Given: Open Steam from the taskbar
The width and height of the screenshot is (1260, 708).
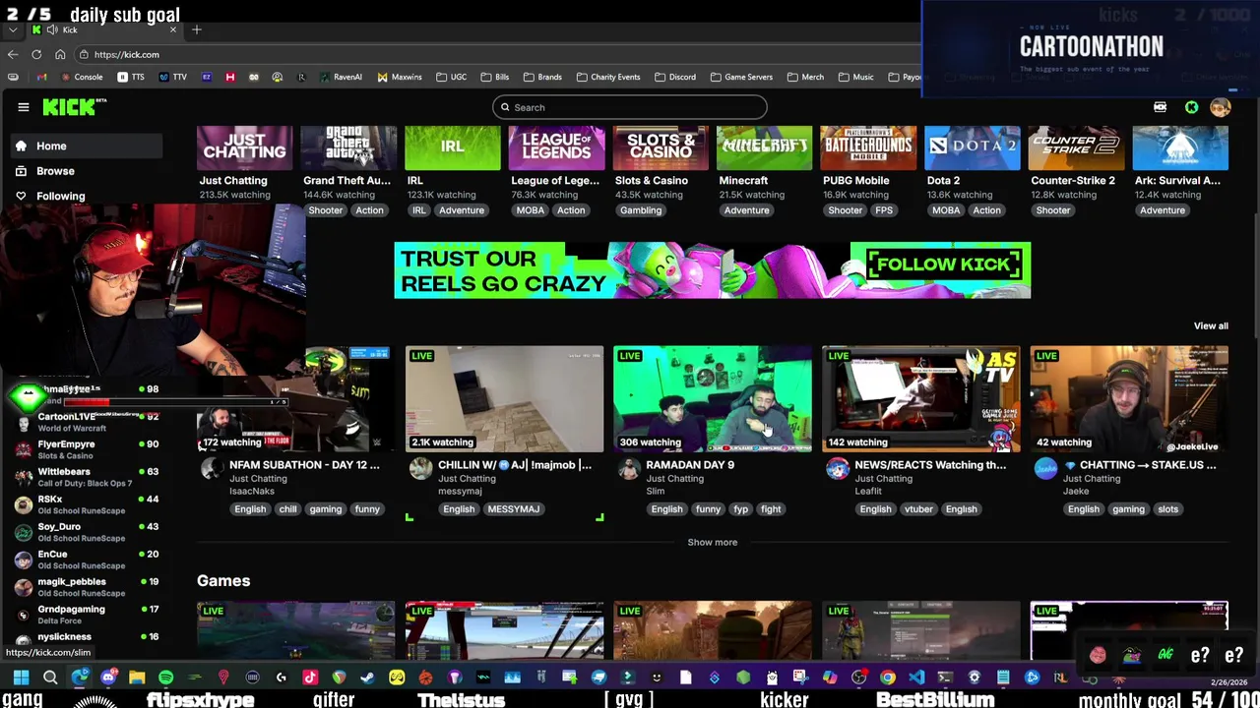Looking at the screenshot, I should point(367,677).
